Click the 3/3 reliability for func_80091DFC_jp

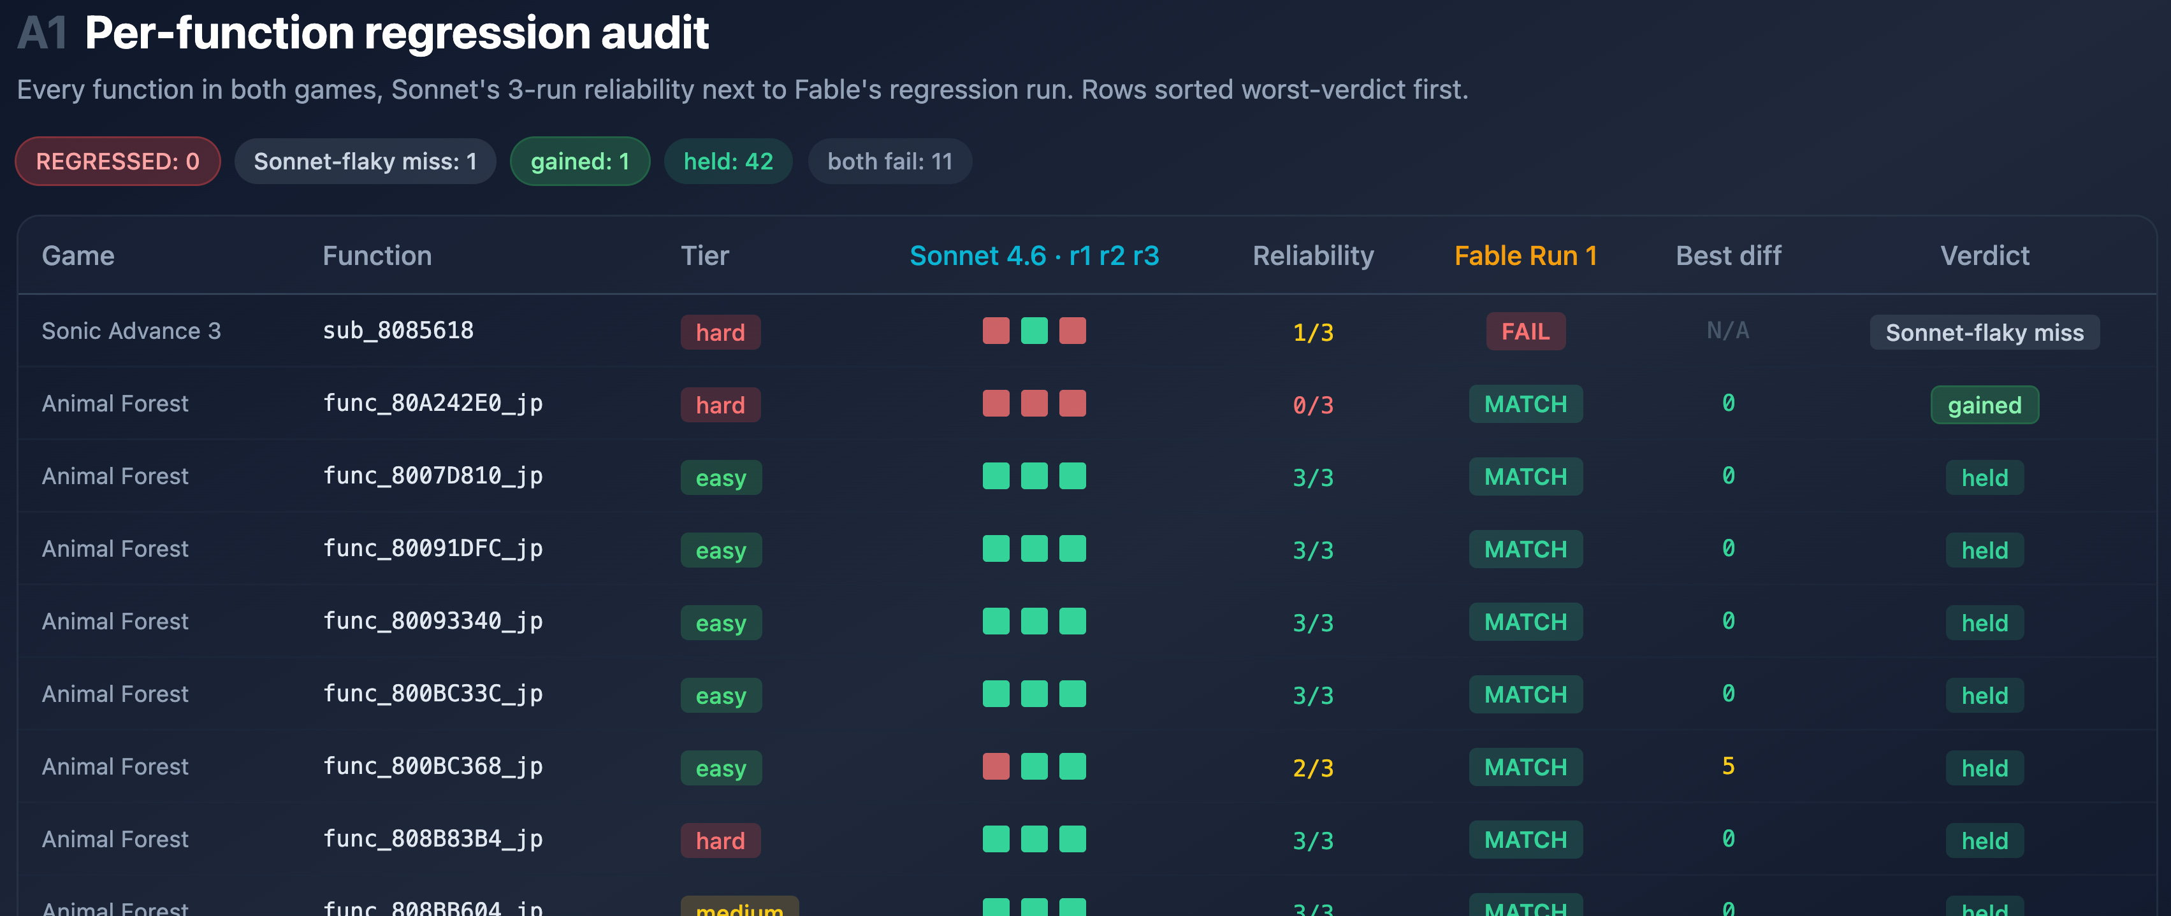coord(1313,550)
